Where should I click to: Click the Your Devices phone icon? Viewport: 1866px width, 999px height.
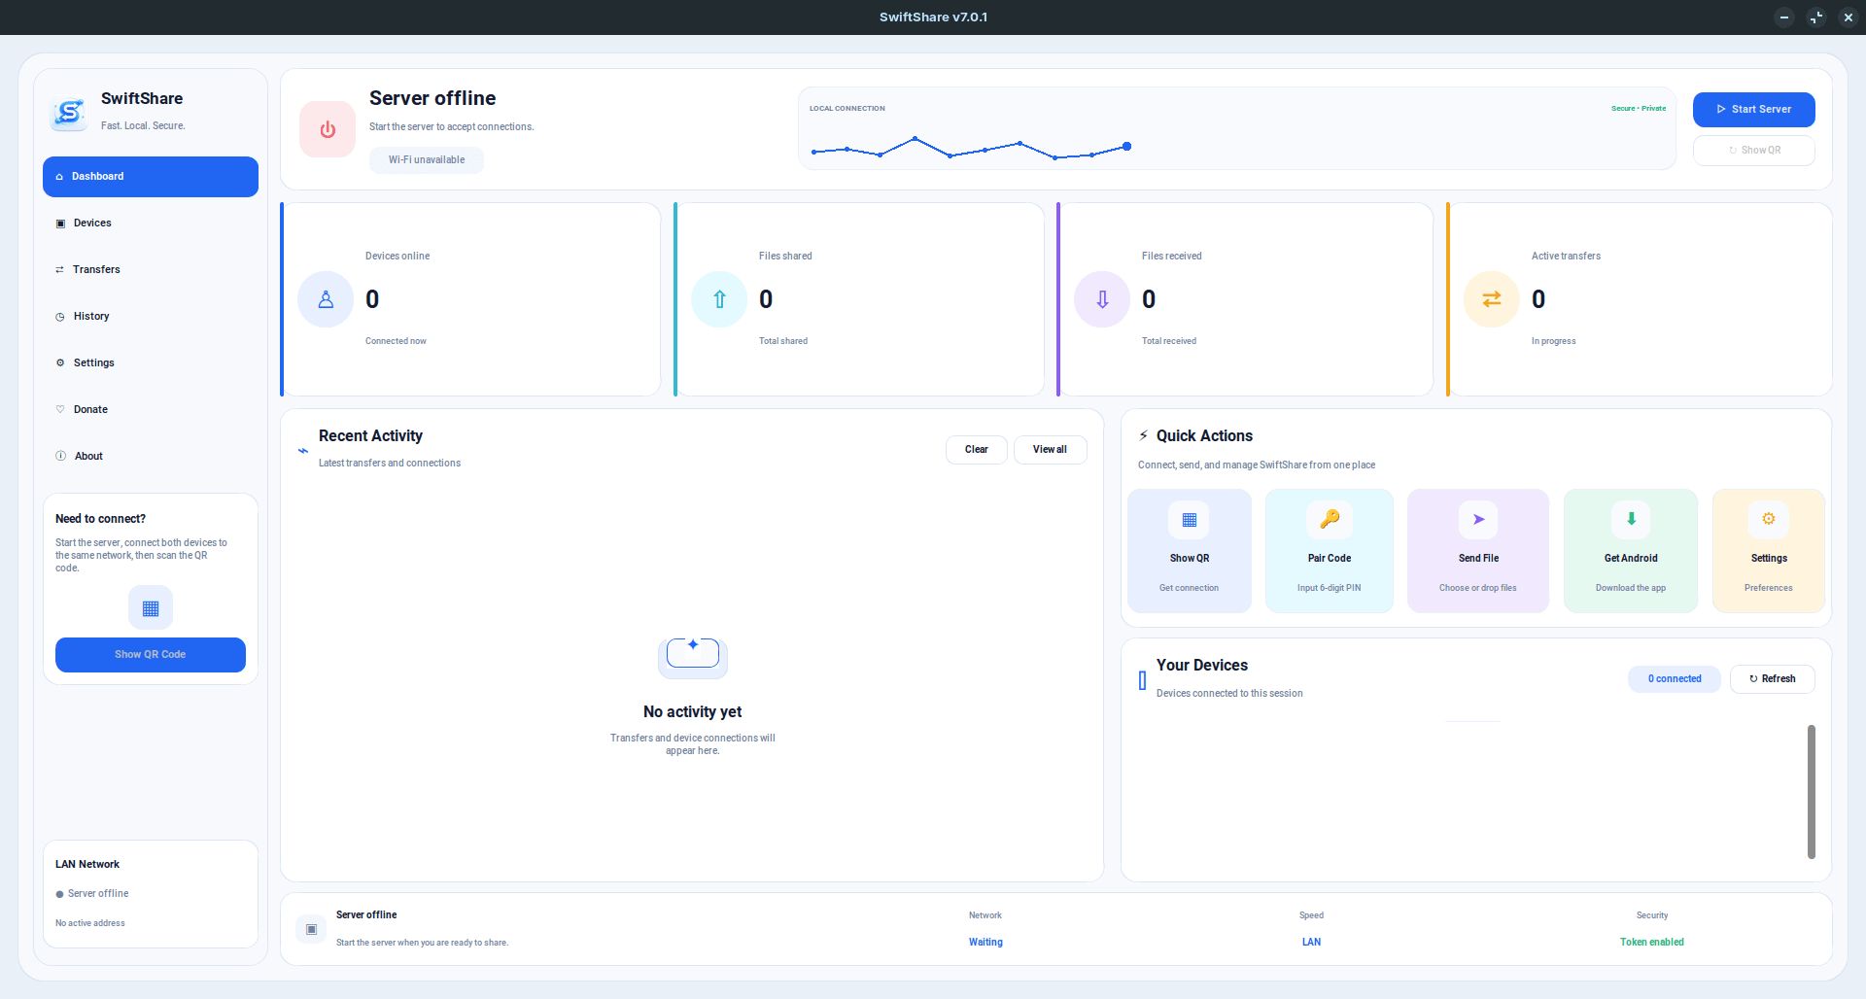pos(1143,680)
